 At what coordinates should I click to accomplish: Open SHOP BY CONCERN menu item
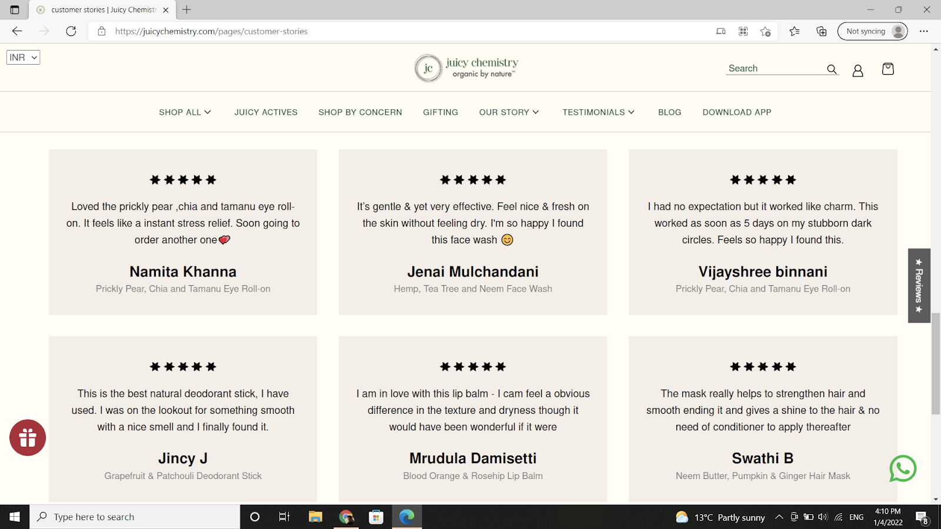(x=361, y=112)
